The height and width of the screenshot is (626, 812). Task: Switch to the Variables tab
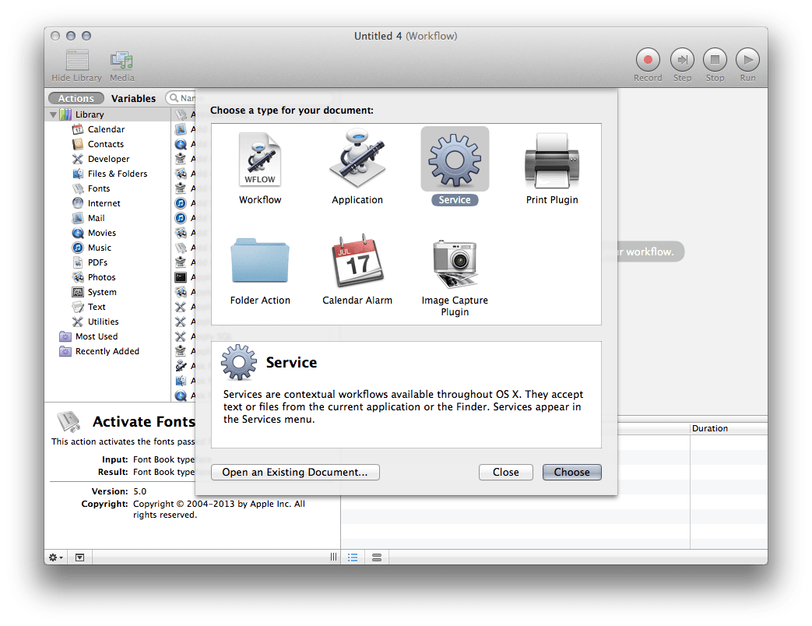(x=133, y=98)
